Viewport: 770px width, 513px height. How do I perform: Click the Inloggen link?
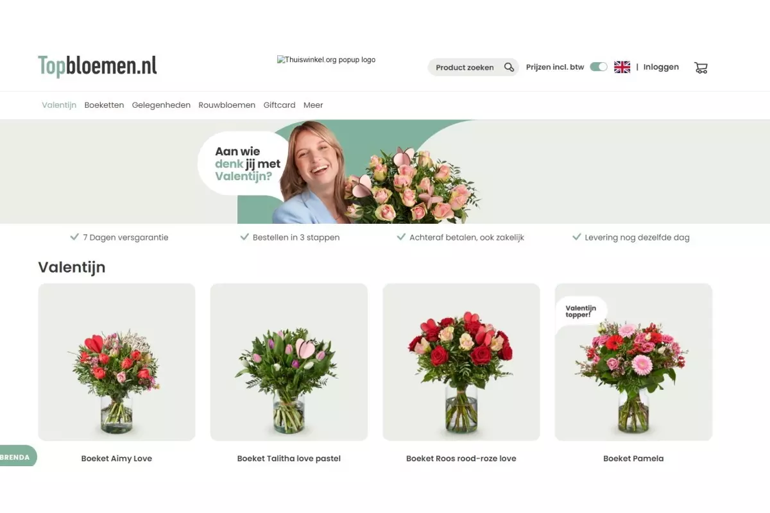pyautogui.click(x=661, y=67)
